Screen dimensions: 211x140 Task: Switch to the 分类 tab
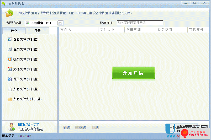point(14,31)
